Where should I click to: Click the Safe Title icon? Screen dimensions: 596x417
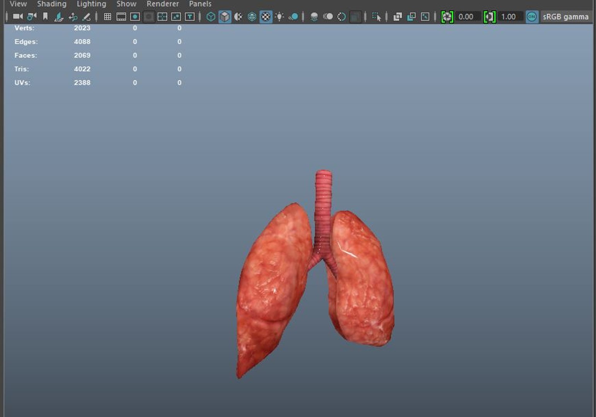click(x=189, y=17)
